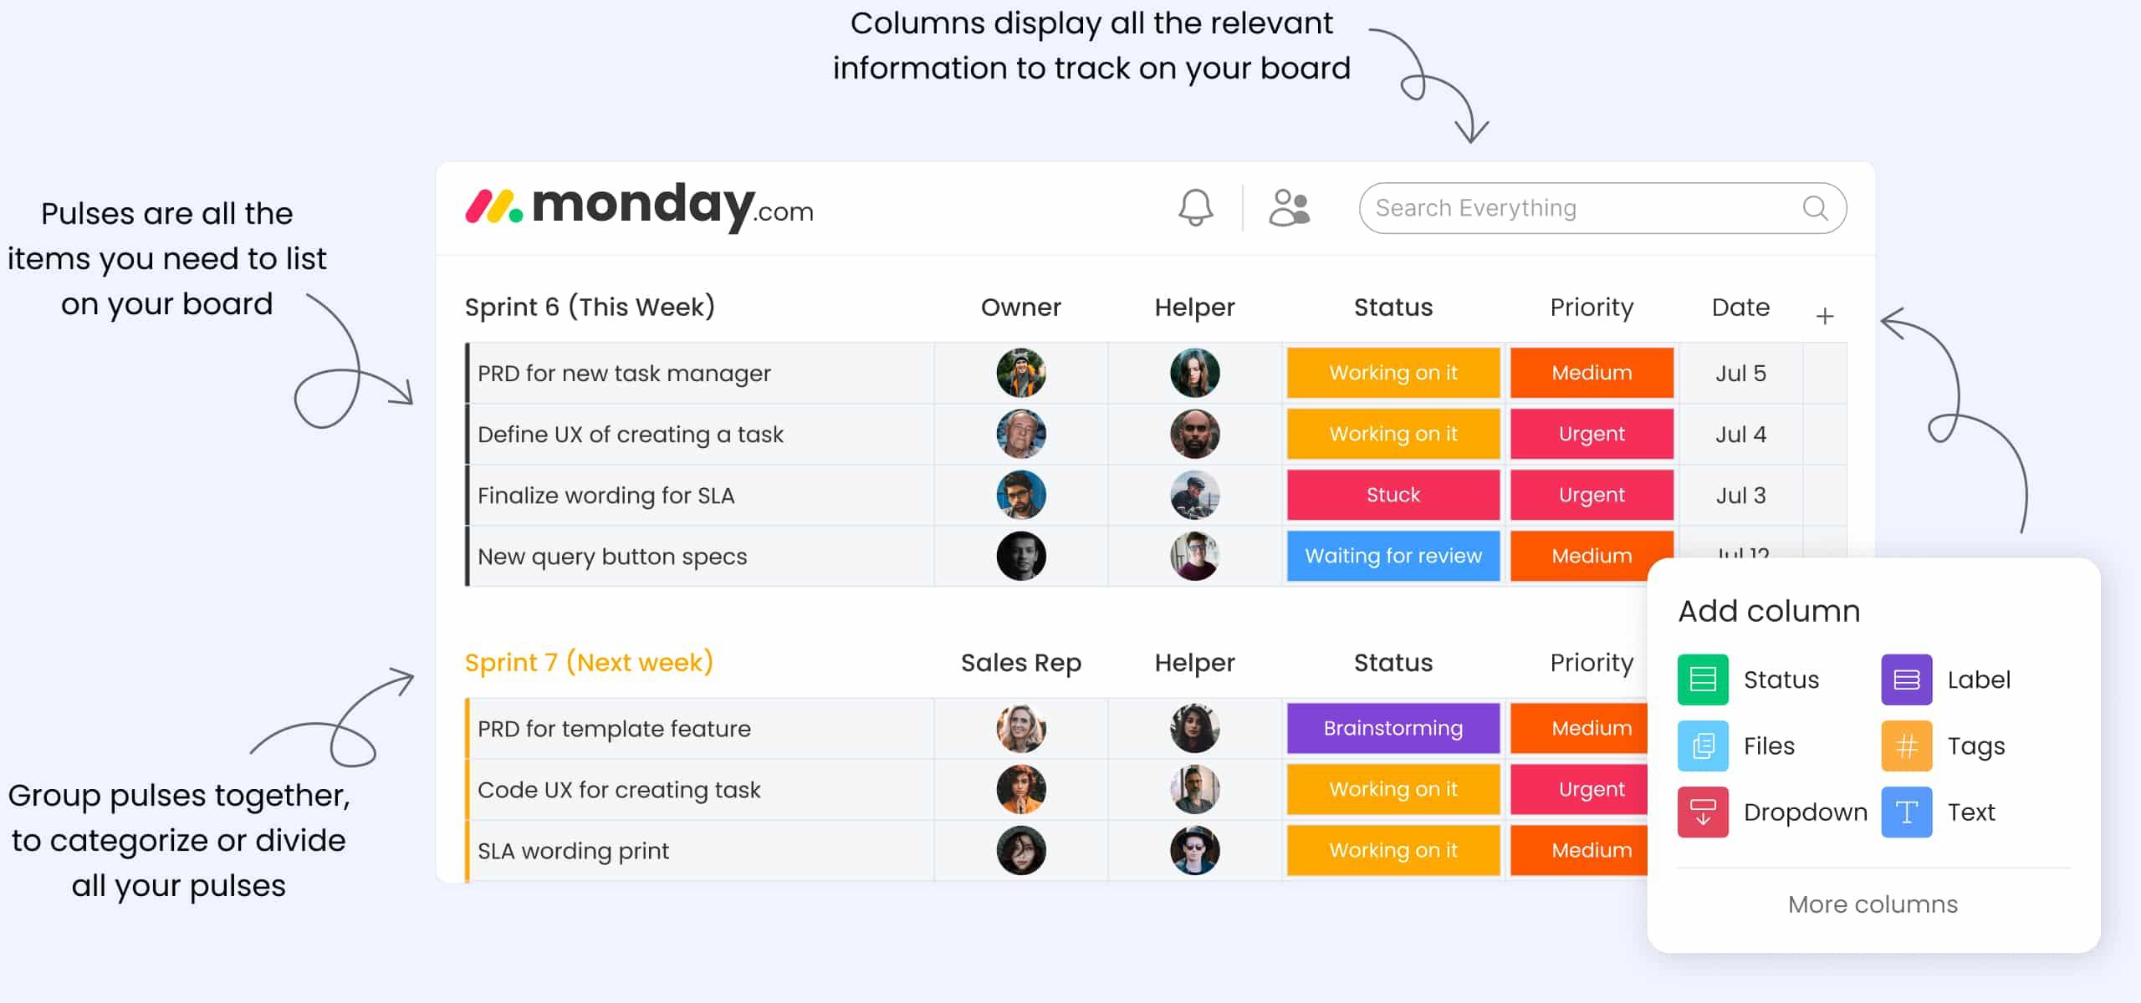
Task: Open Waiting for review status cell
Action: pyautogui.click(x=1393, y=556)
